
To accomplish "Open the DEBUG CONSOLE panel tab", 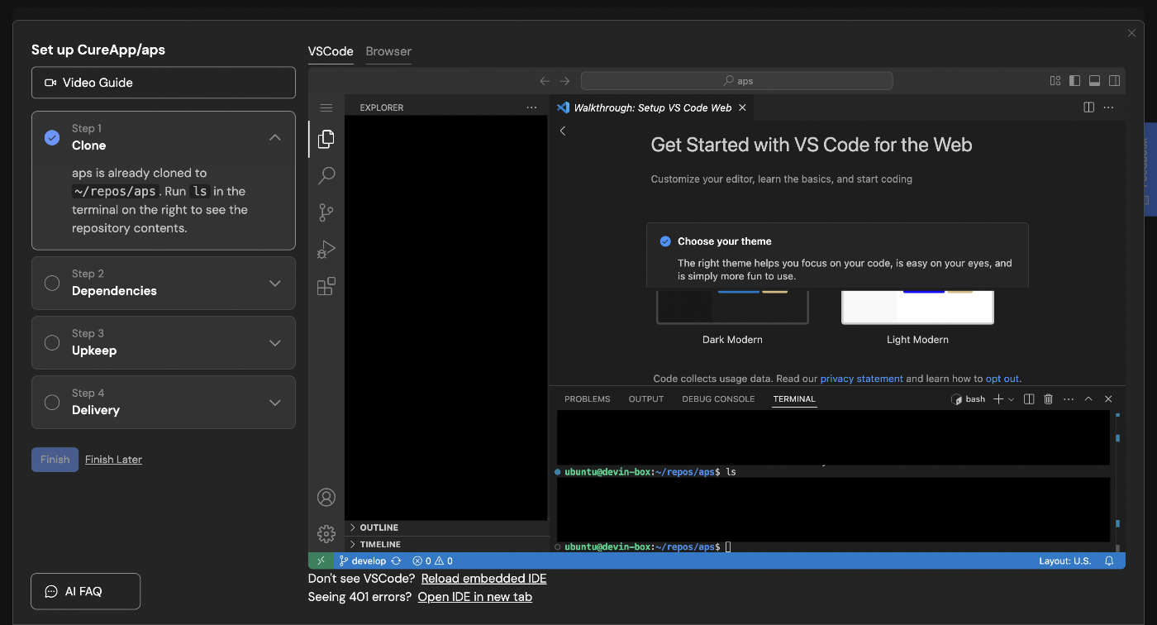I will tap(718, 398).
